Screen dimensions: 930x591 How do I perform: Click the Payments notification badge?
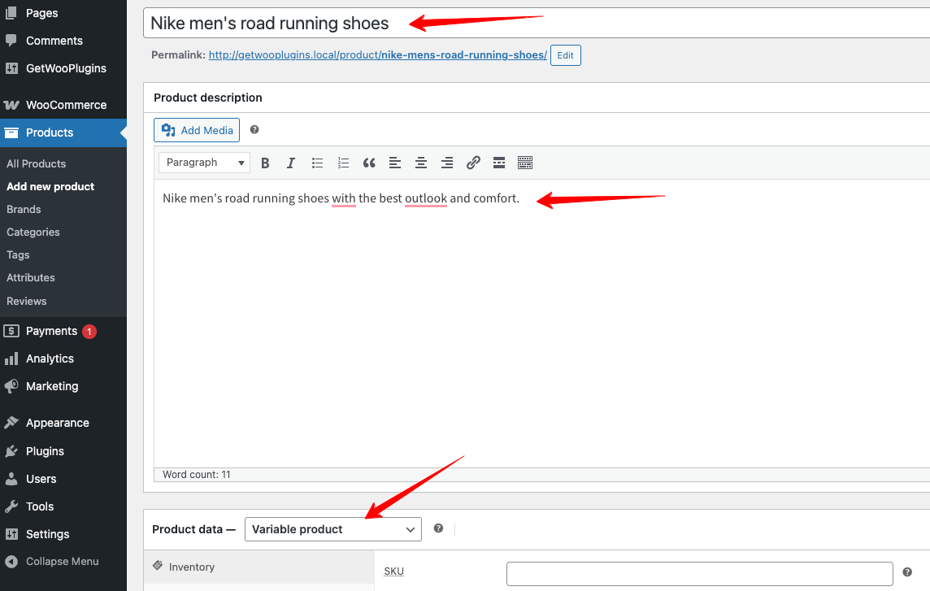tap(89, 331)
